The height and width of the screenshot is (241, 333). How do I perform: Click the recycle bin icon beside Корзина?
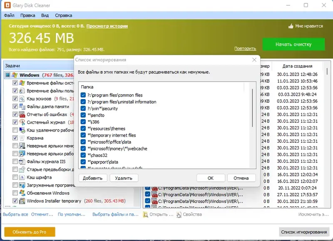click(x=22, y=138)
